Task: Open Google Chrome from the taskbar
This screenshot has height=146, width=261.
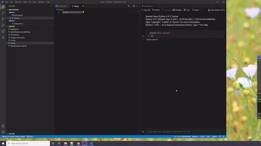Action: pyautogui.click(x=78, y=143)
